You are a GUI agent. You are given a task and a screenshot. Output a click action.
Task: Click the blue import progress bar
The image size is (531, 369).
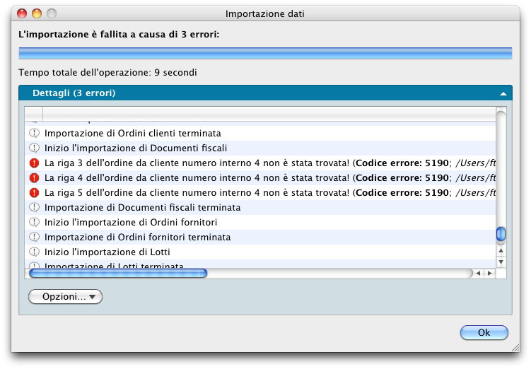[x=265, y=53]
